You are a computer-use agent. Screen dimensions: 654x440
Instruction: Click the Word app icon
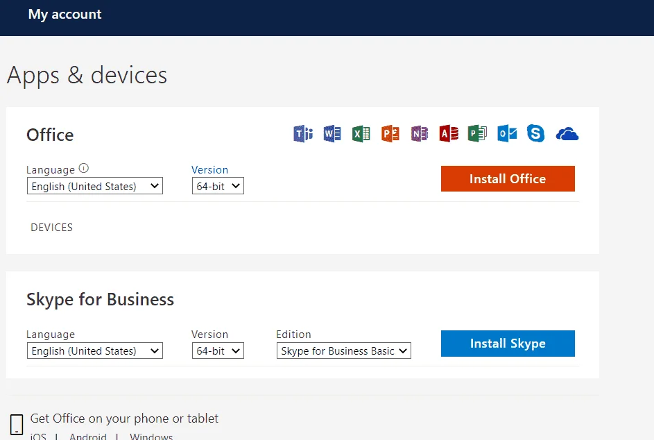tap(332, 134)
